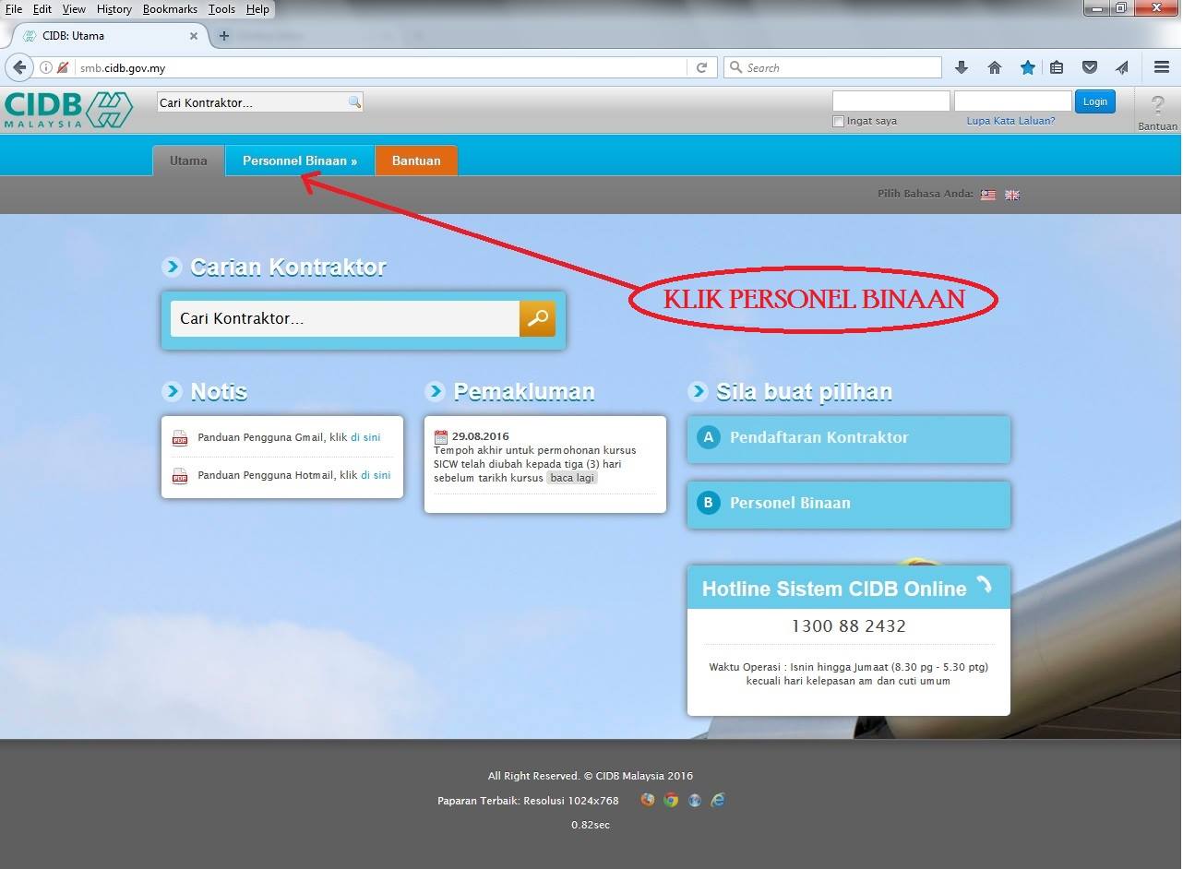Open a new tab with the plus button
Screen dimensions: 1183x869
coord(223,36)
